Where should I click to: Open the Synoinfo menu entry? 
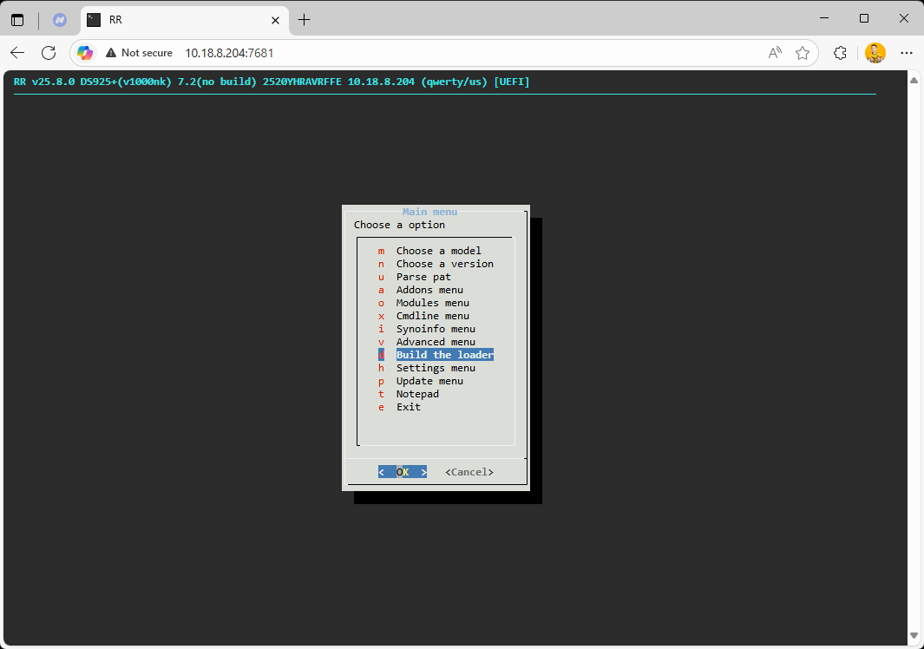click(x=436, y=329)
